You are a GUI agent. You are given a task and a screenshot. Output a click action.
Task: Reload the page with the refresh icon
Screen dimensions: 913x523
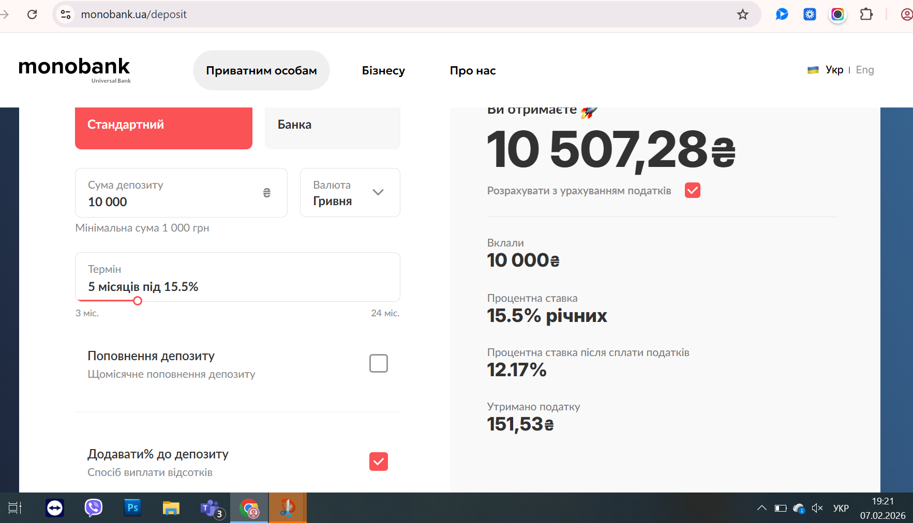(32, 14)
